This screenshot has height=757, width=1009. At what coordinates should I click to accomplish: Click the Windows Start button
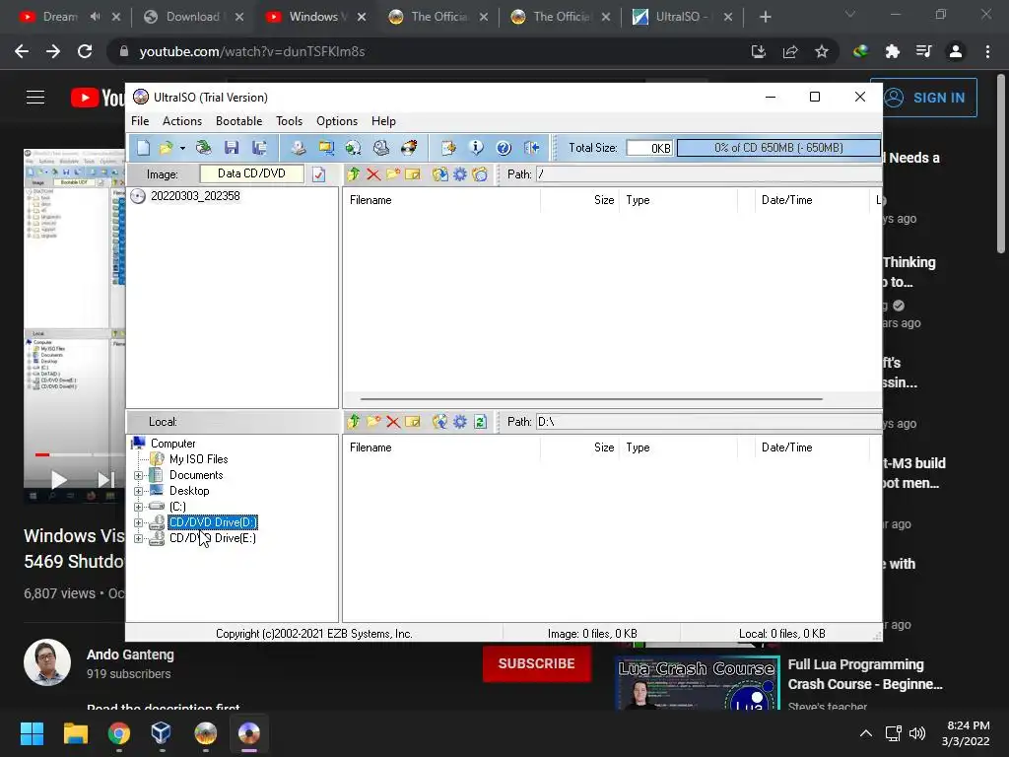click(x=32, y=733)
